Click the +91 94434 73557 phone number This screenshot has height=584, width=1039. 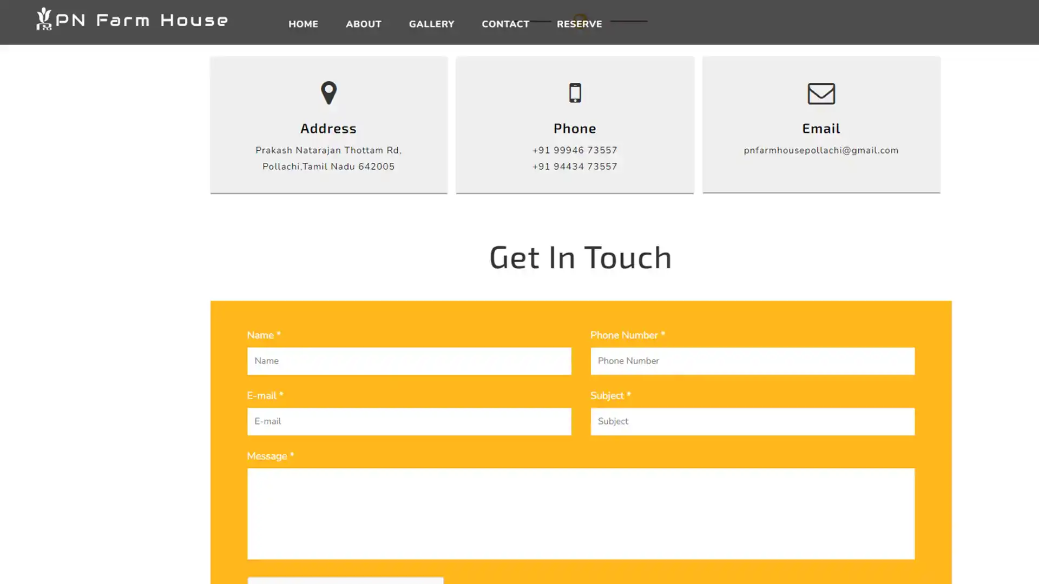pyautogui.click(x=575, y=167)
